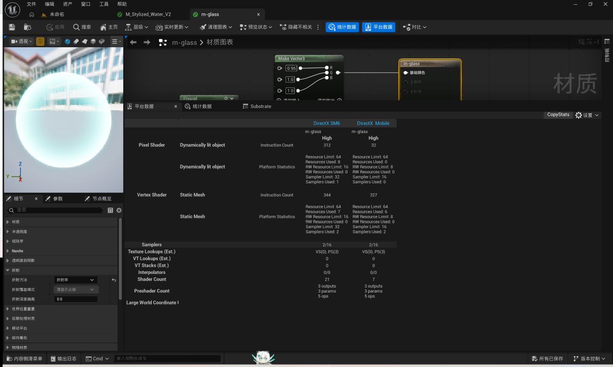Viewport: 613px width, 367px height.
Task: Open the 对比 compare dropdown
Action: [x=414, y=27]
